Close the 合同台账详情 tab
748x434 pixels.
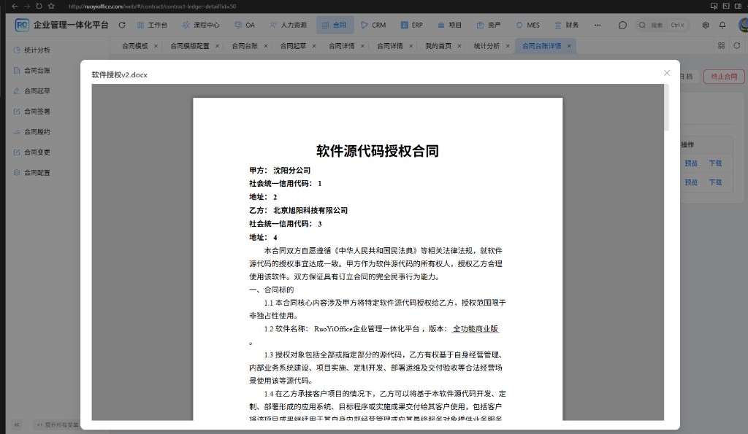click(569, 46)
